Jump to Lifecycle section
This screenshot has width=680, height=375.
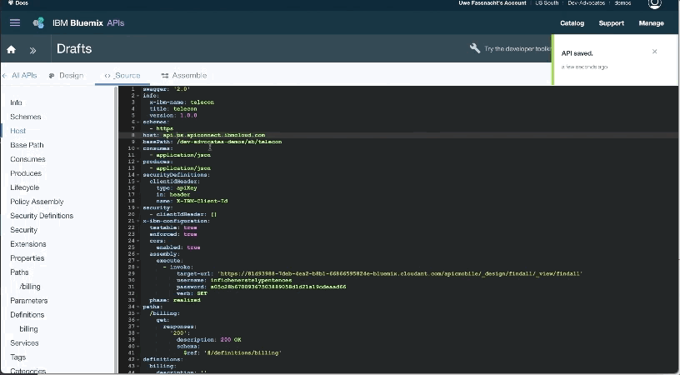point(25,187)
